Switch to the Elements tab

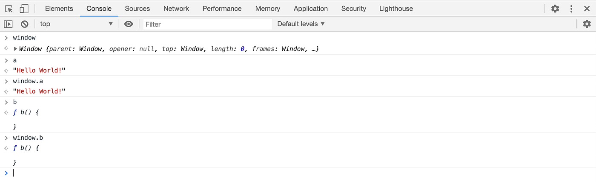coord(59,8)
